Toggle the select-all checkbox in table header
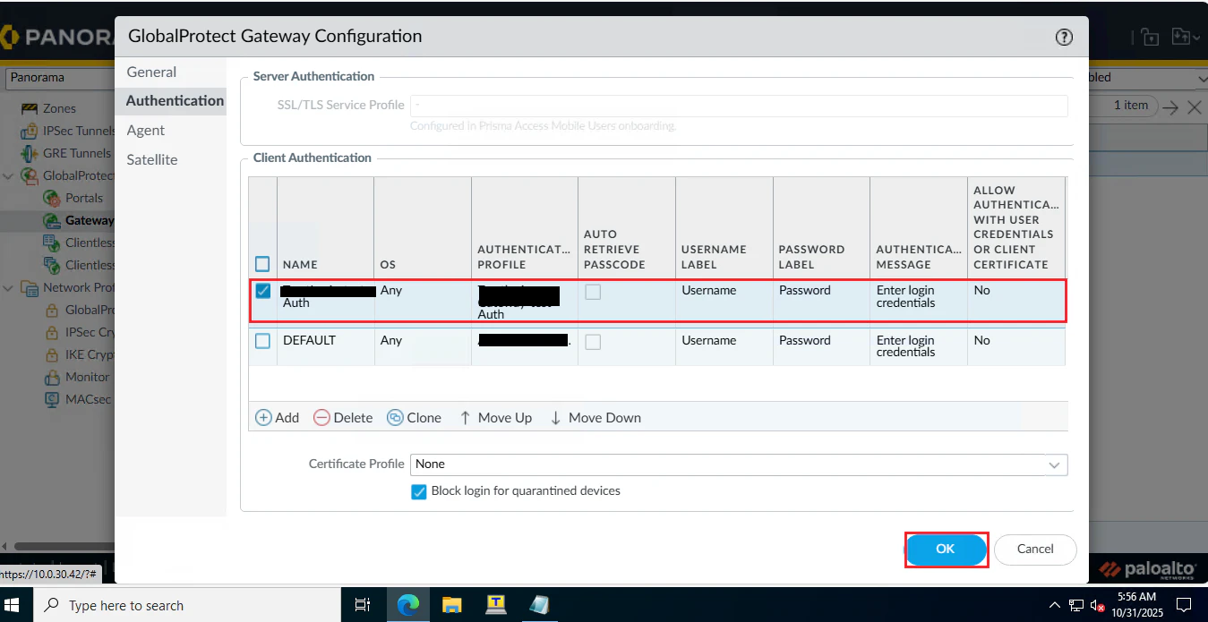 coord(262,264)
